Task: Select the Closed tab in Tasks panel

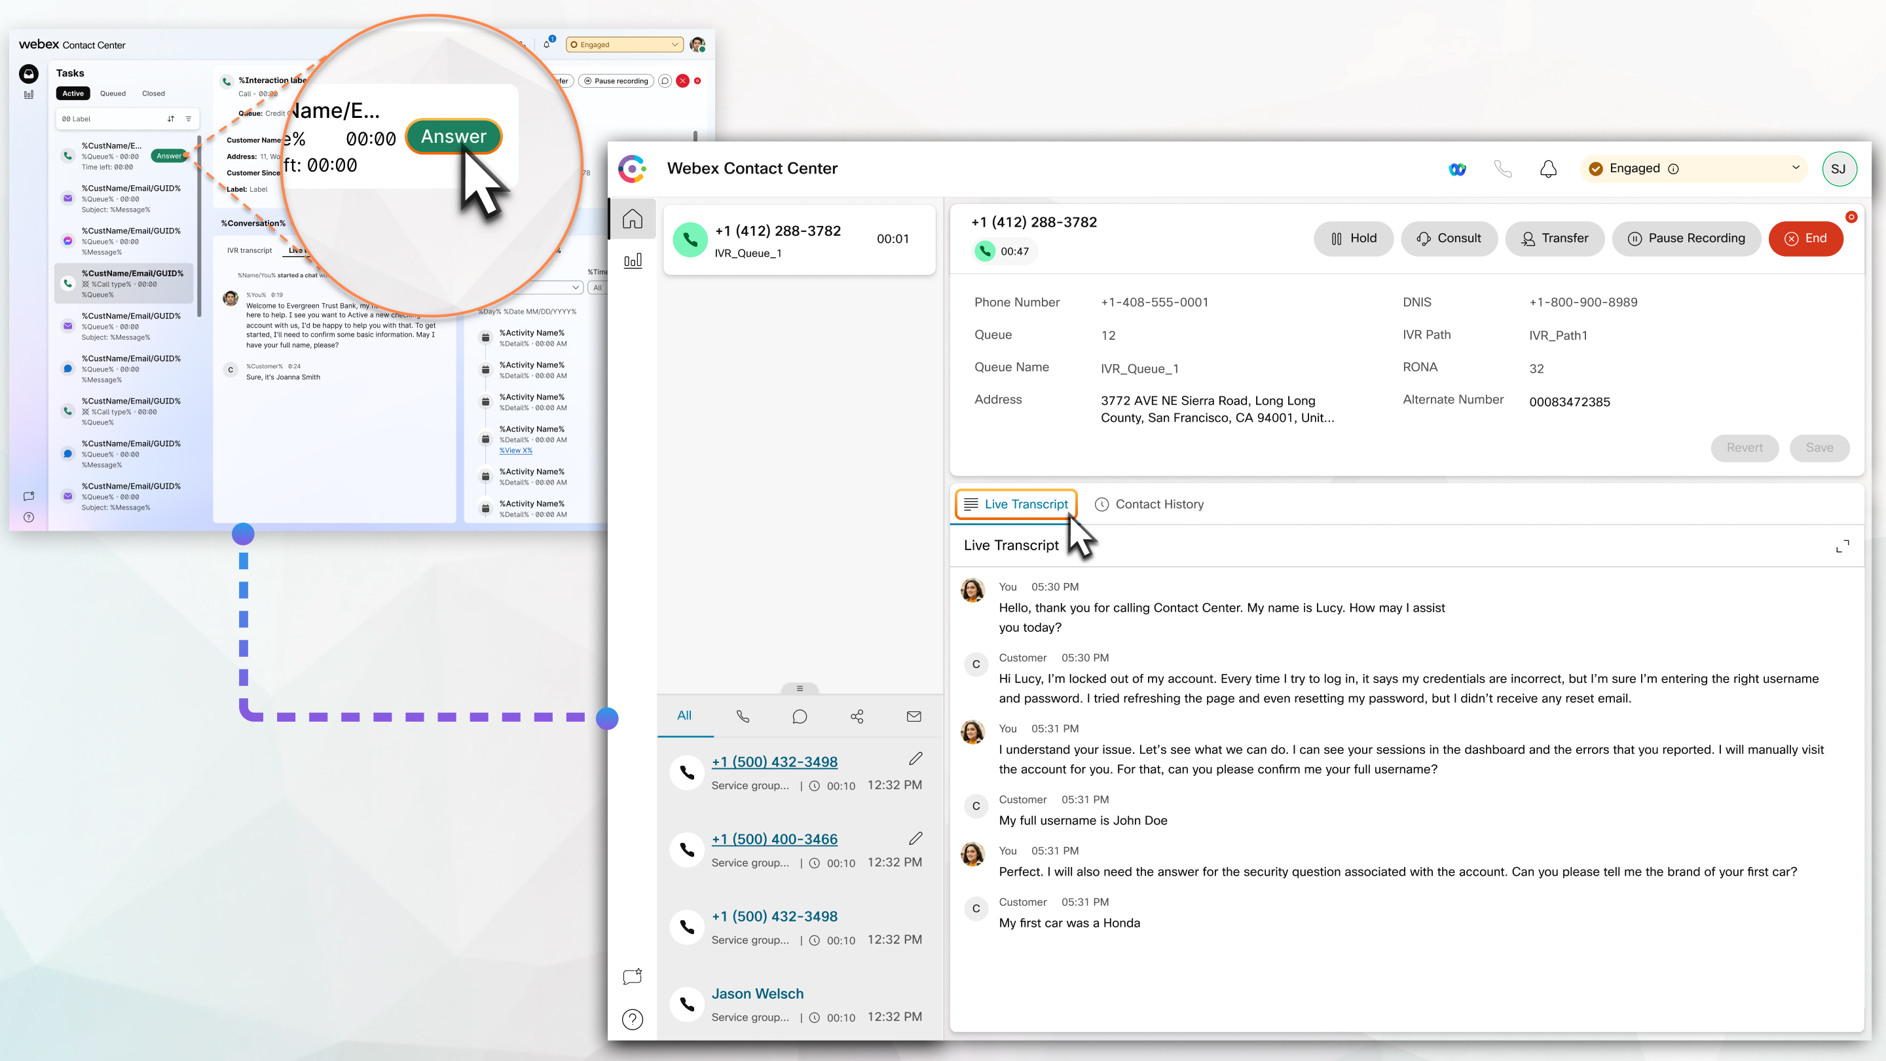Action: tap(153, 94)
